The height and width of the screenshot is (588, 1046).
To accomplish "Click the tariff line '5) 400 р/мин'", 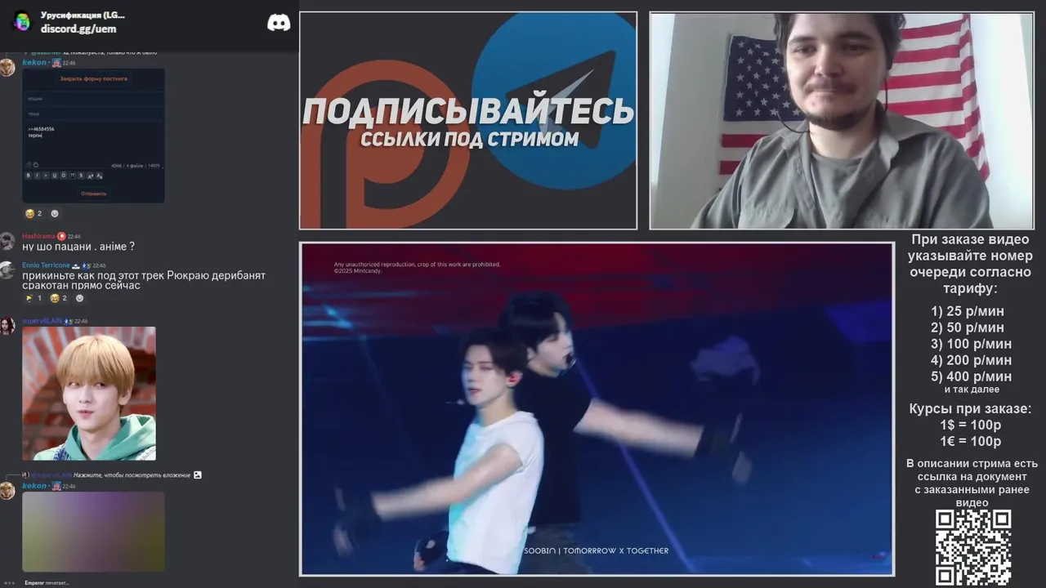I will coord(971,376).
